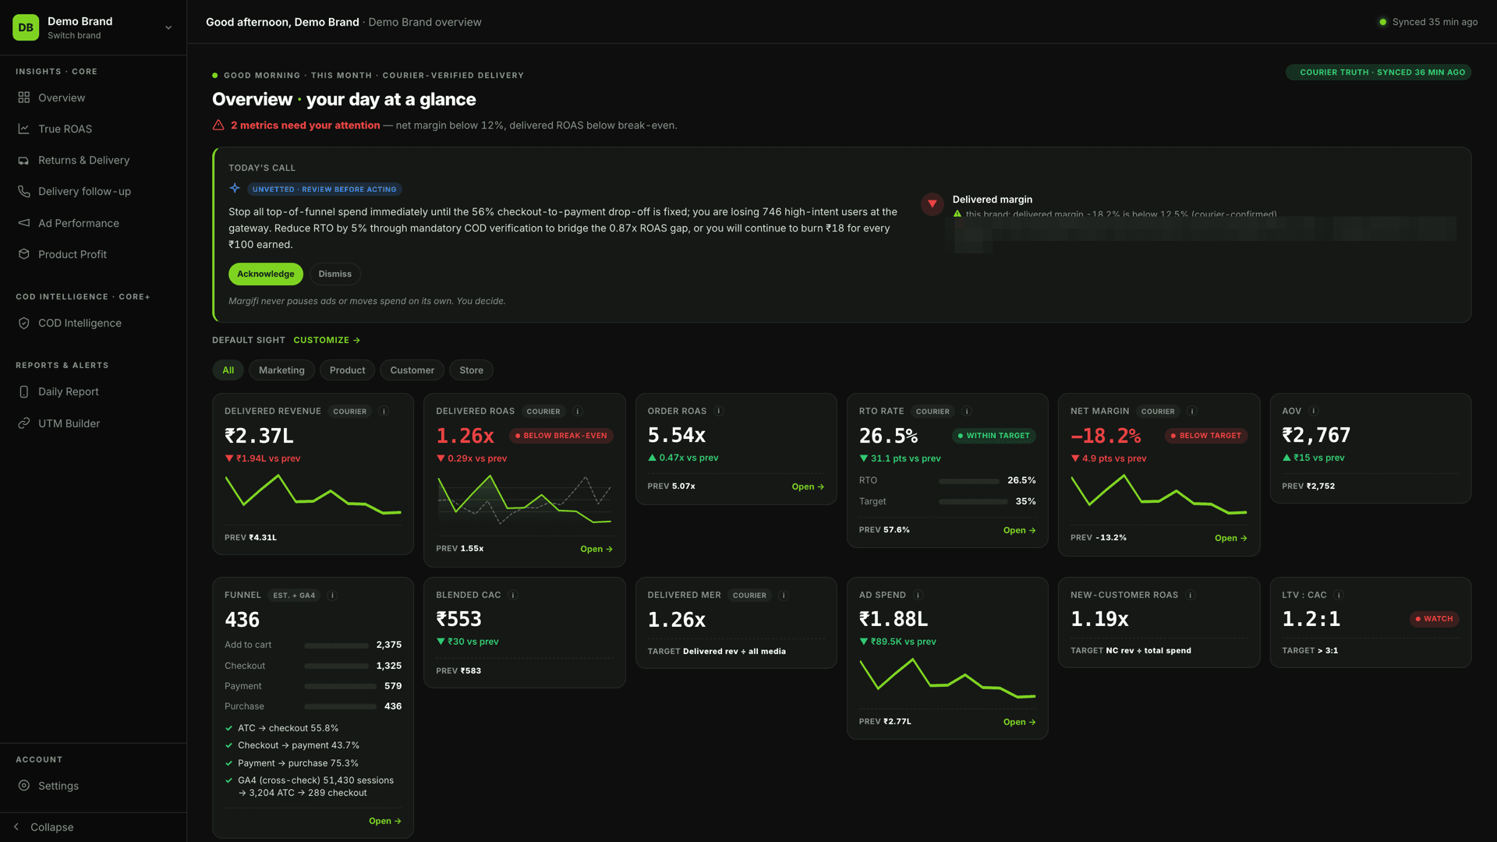Click the COD Intelligence shield icon
The image size is (1497, 842).
click(24, 323)
